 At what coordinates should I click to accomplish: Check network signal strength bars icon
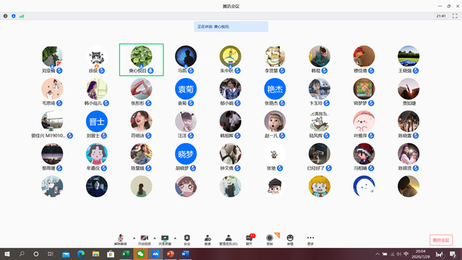click(x=22, y=16)
